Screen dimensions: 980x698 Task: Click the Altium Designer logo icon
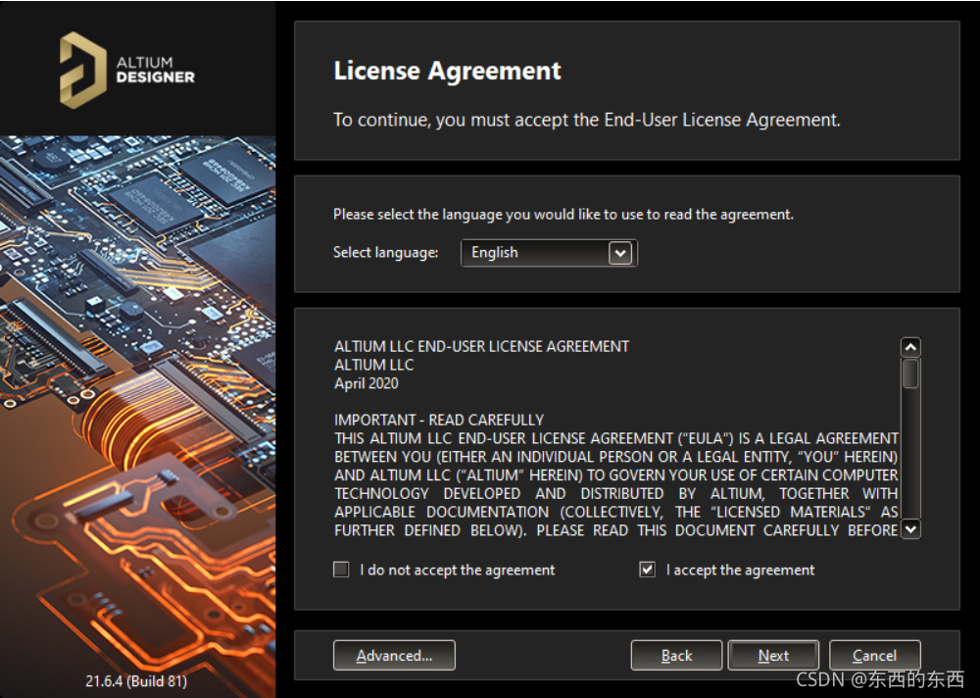(x=82, y=69)
